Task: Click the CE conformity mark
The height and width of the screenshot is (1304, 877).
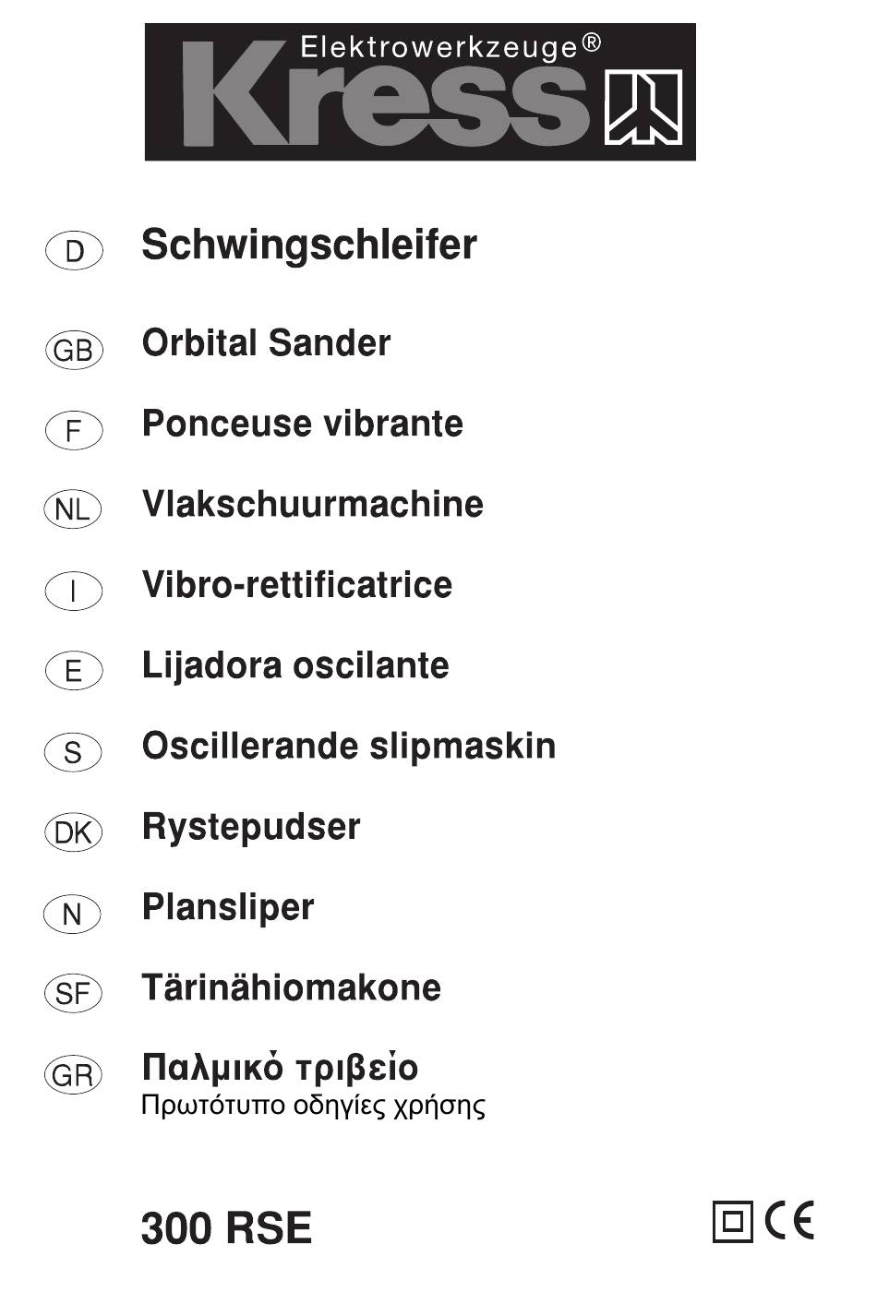Action: [790, 1221]
